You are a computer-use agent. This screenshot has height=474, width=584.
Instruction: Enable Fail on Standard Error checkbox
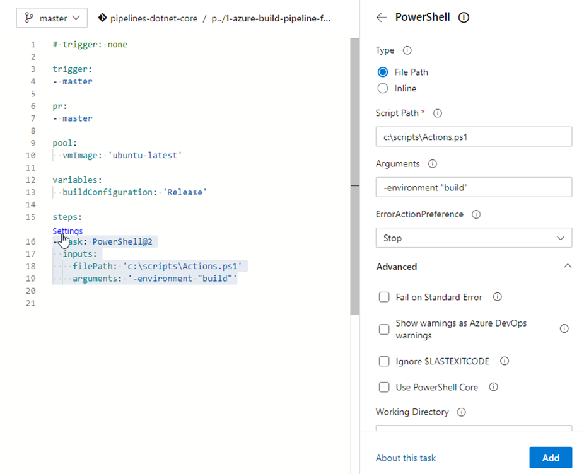point(383,297)
